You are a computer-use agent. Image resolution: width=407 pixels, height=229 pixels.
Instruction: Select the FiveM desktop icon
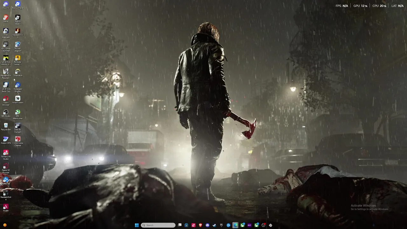tap(6, 208)
